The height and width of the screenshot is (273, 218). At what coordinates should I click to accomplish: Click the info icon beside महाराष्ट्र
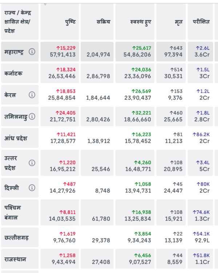(x=32, y=52)
